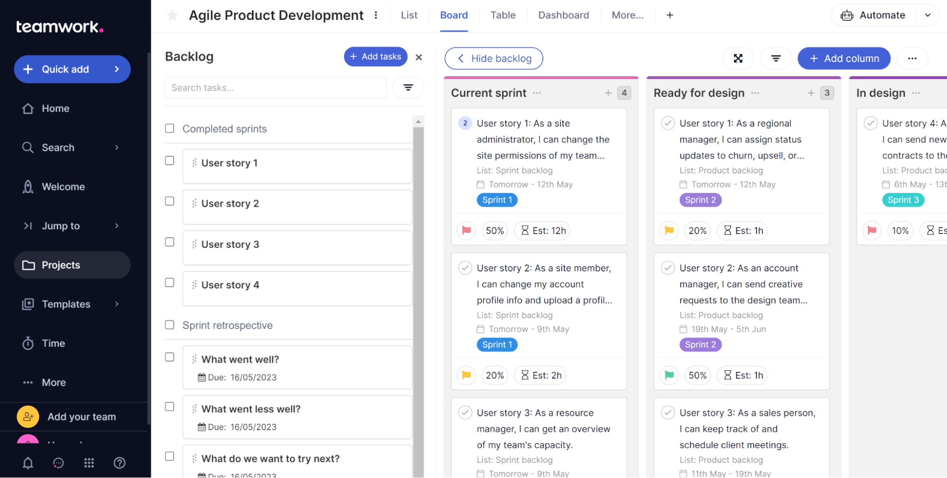Open the apps grid icon
Image resolution: width=947 pixels, height=478 pixels.
point(89,463)
